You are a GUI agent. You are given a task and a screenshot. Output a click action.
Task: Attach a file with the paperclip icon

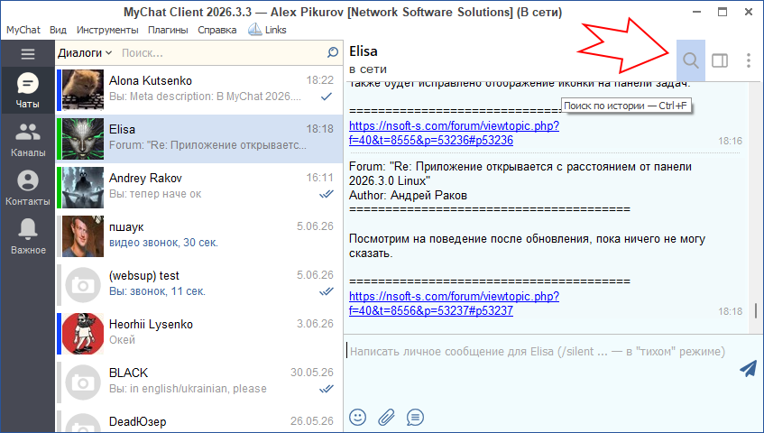point(386,417)
